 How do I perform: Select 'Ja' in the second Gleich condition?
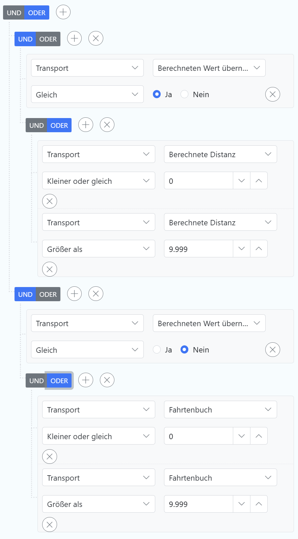click(157, 350)
